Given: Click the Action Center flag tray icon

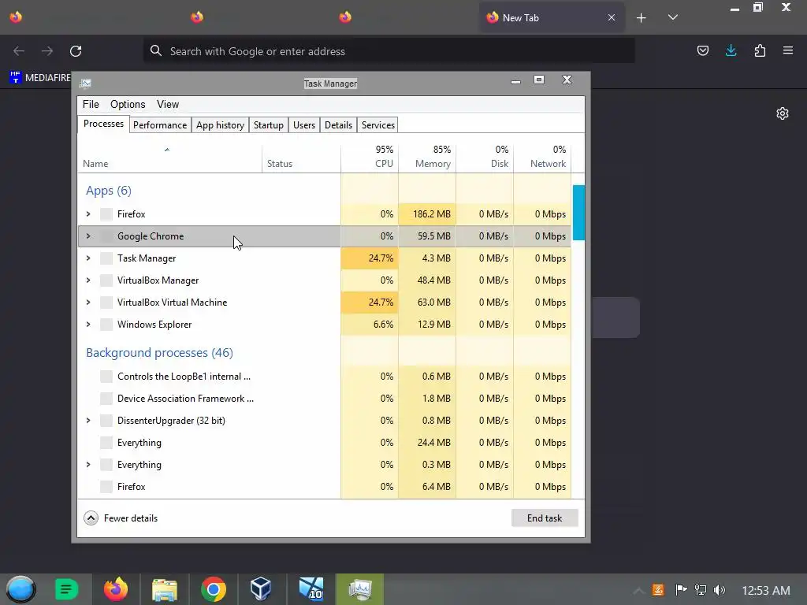Looking at the screenshot, I should (x=680, y=590).
